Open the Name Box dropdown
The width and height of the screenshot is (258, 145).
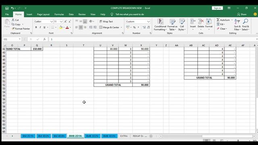click(x=20, y=39)
